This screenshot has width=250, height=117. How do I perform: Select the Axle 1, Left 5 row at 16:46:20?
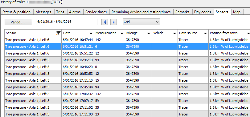[127, 67]
